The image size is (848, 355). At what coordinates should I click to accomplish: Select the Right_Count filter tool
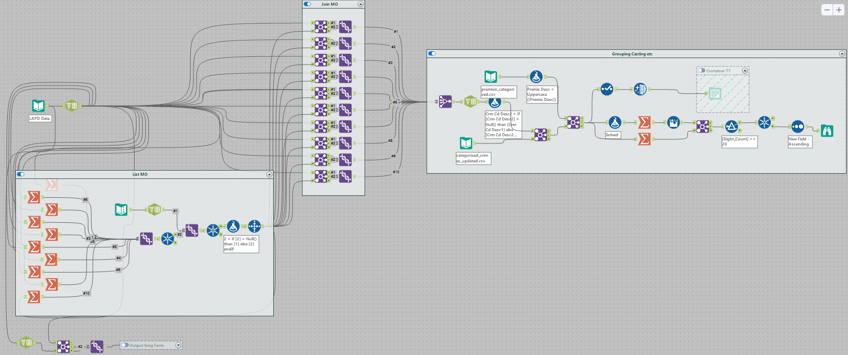[731, 127]
